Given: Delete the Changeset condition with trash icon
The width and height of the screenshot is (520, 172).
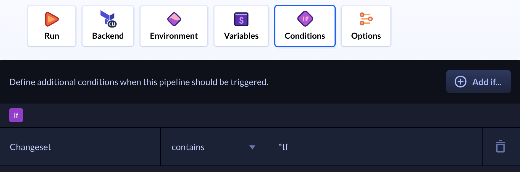Looking at the screenshot, I should coord(500,147).
